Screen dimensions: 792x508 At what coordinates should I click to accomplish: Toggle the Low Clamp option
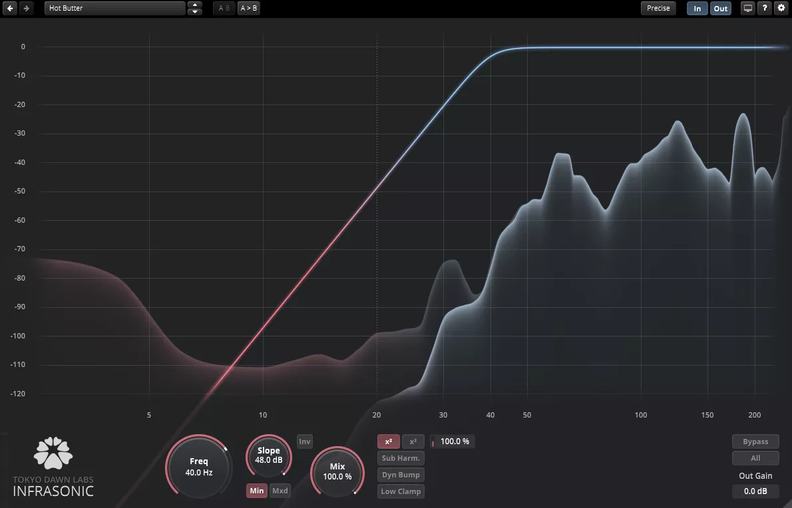(401, 491)
